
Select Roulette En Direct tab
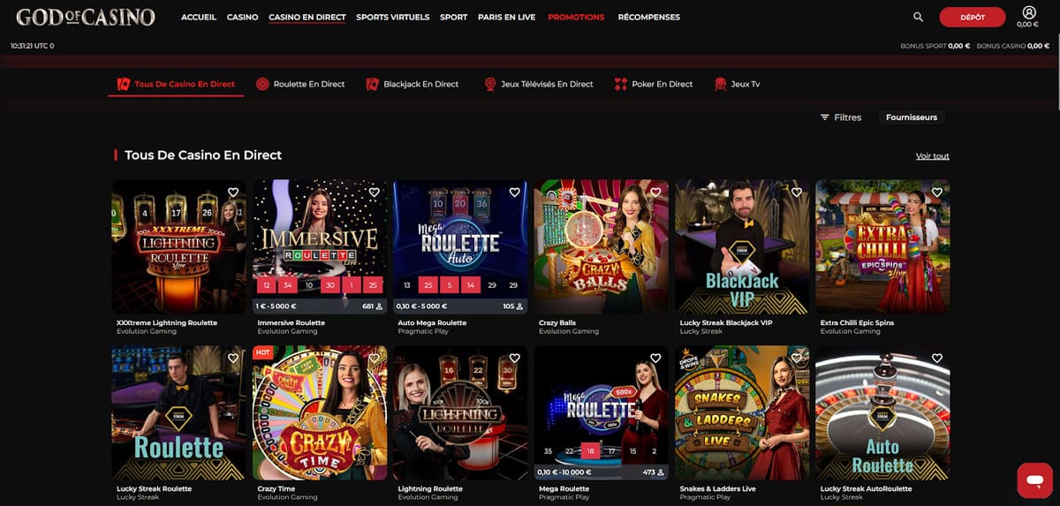click(x=300, y=84)
